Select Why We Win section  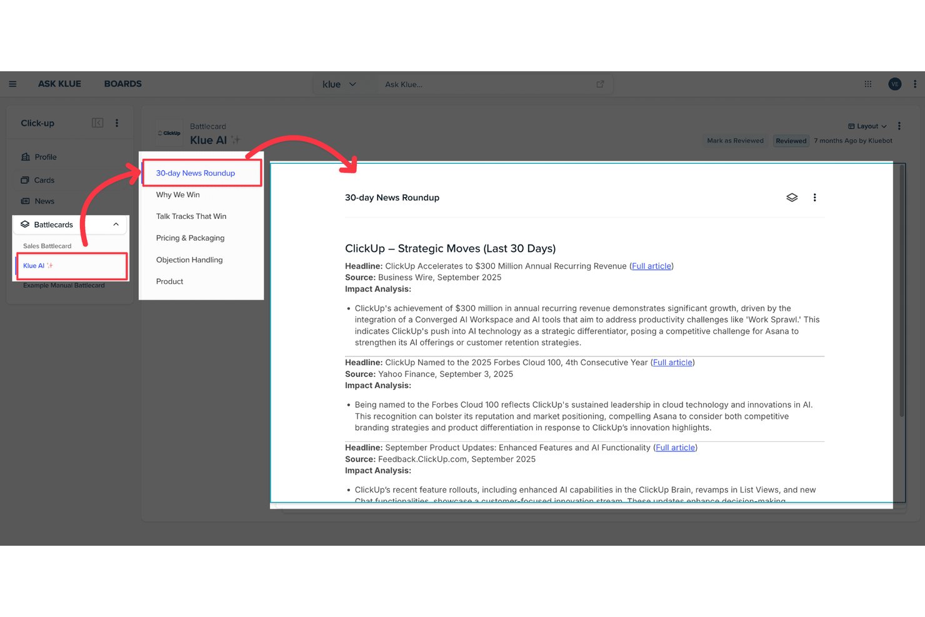(178, 195)
